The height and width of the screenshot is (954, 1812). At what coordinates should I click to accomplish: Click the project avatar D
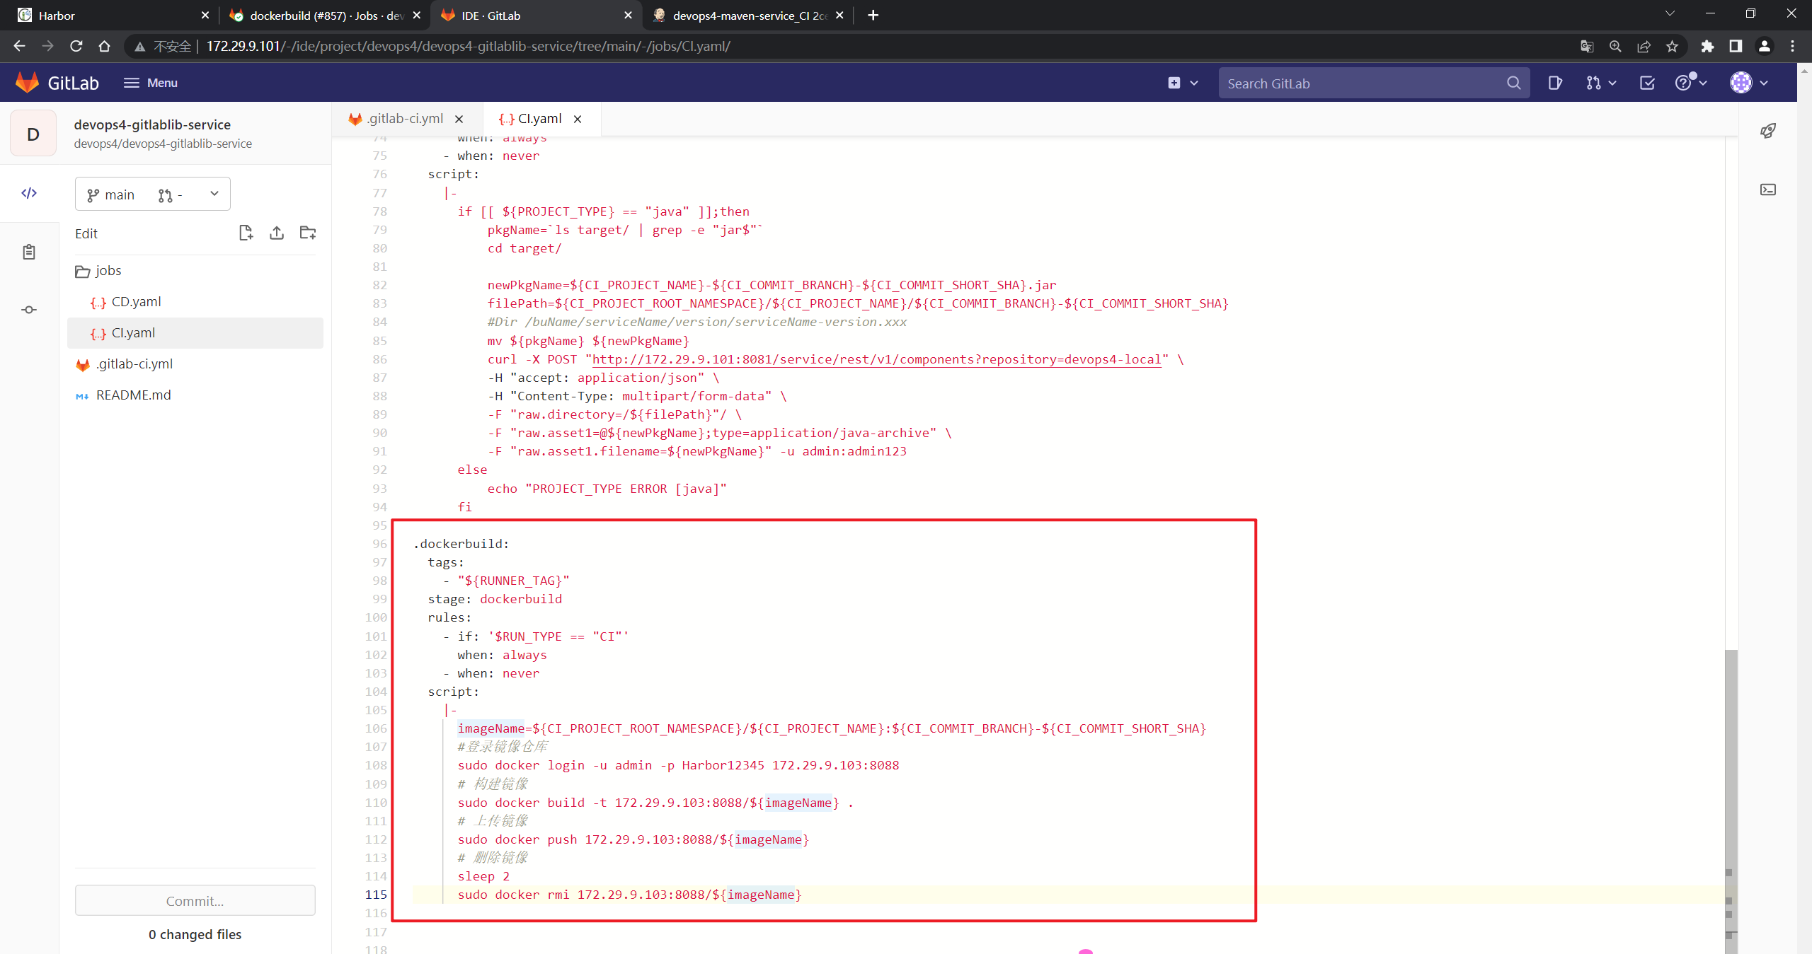(x=33, y=134)
